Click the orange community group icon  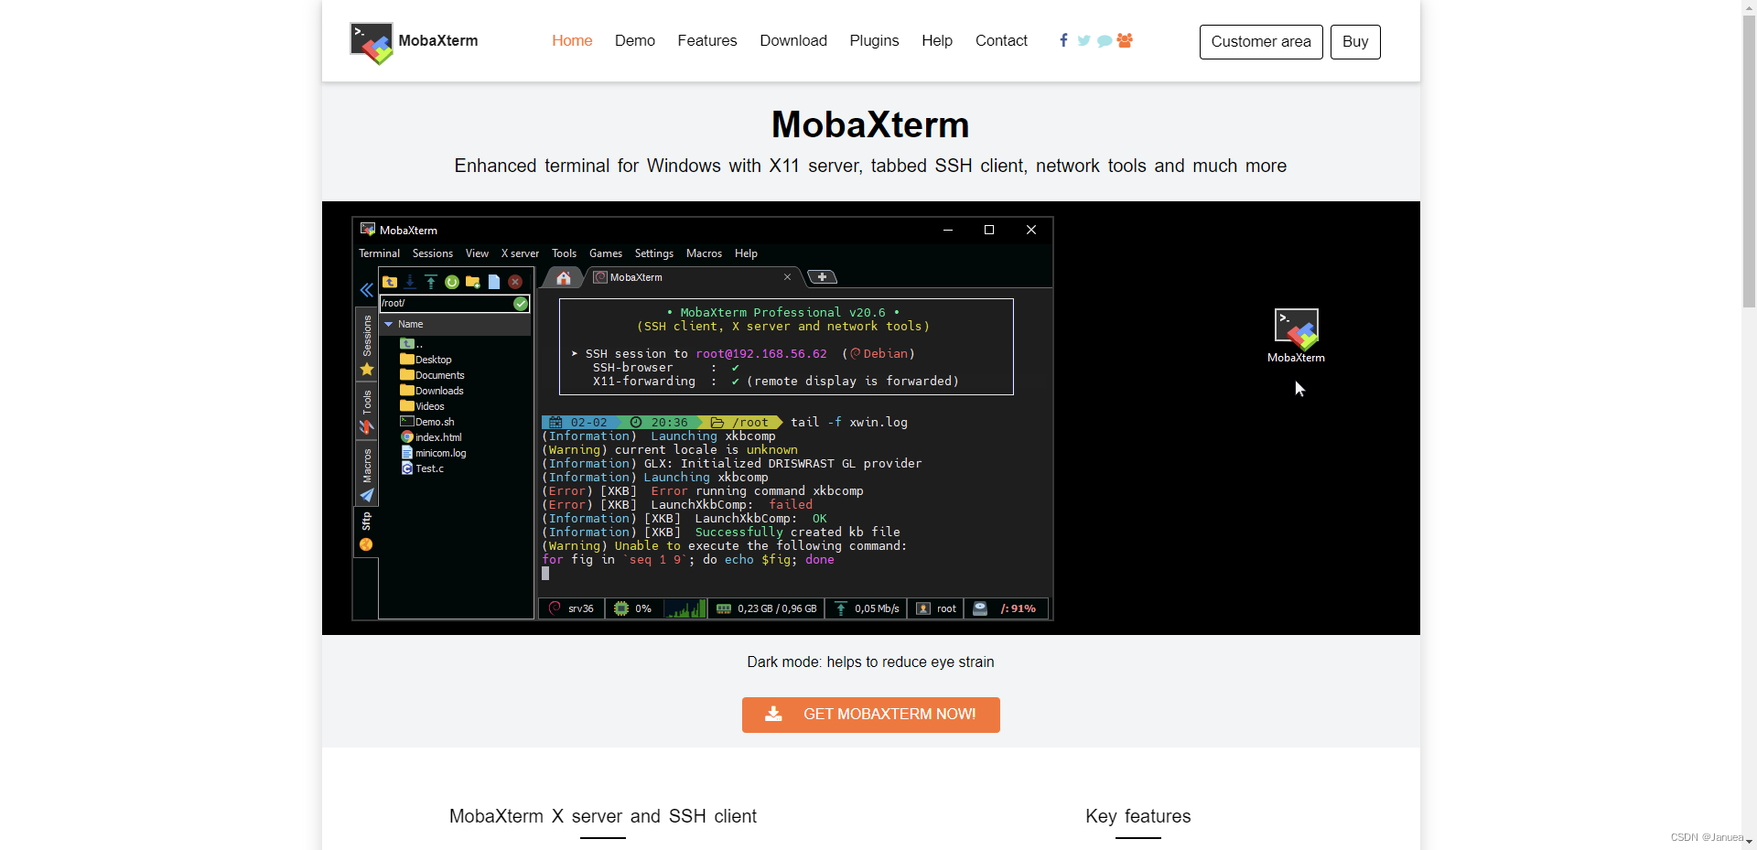pyautogui.click(x=1125, y=40)
